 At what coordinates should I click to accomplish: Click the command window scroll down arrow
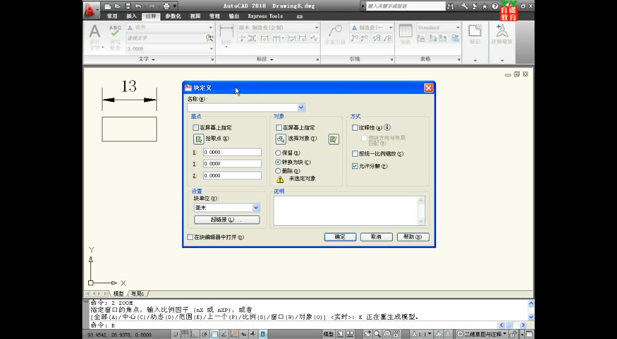point(531,317)
